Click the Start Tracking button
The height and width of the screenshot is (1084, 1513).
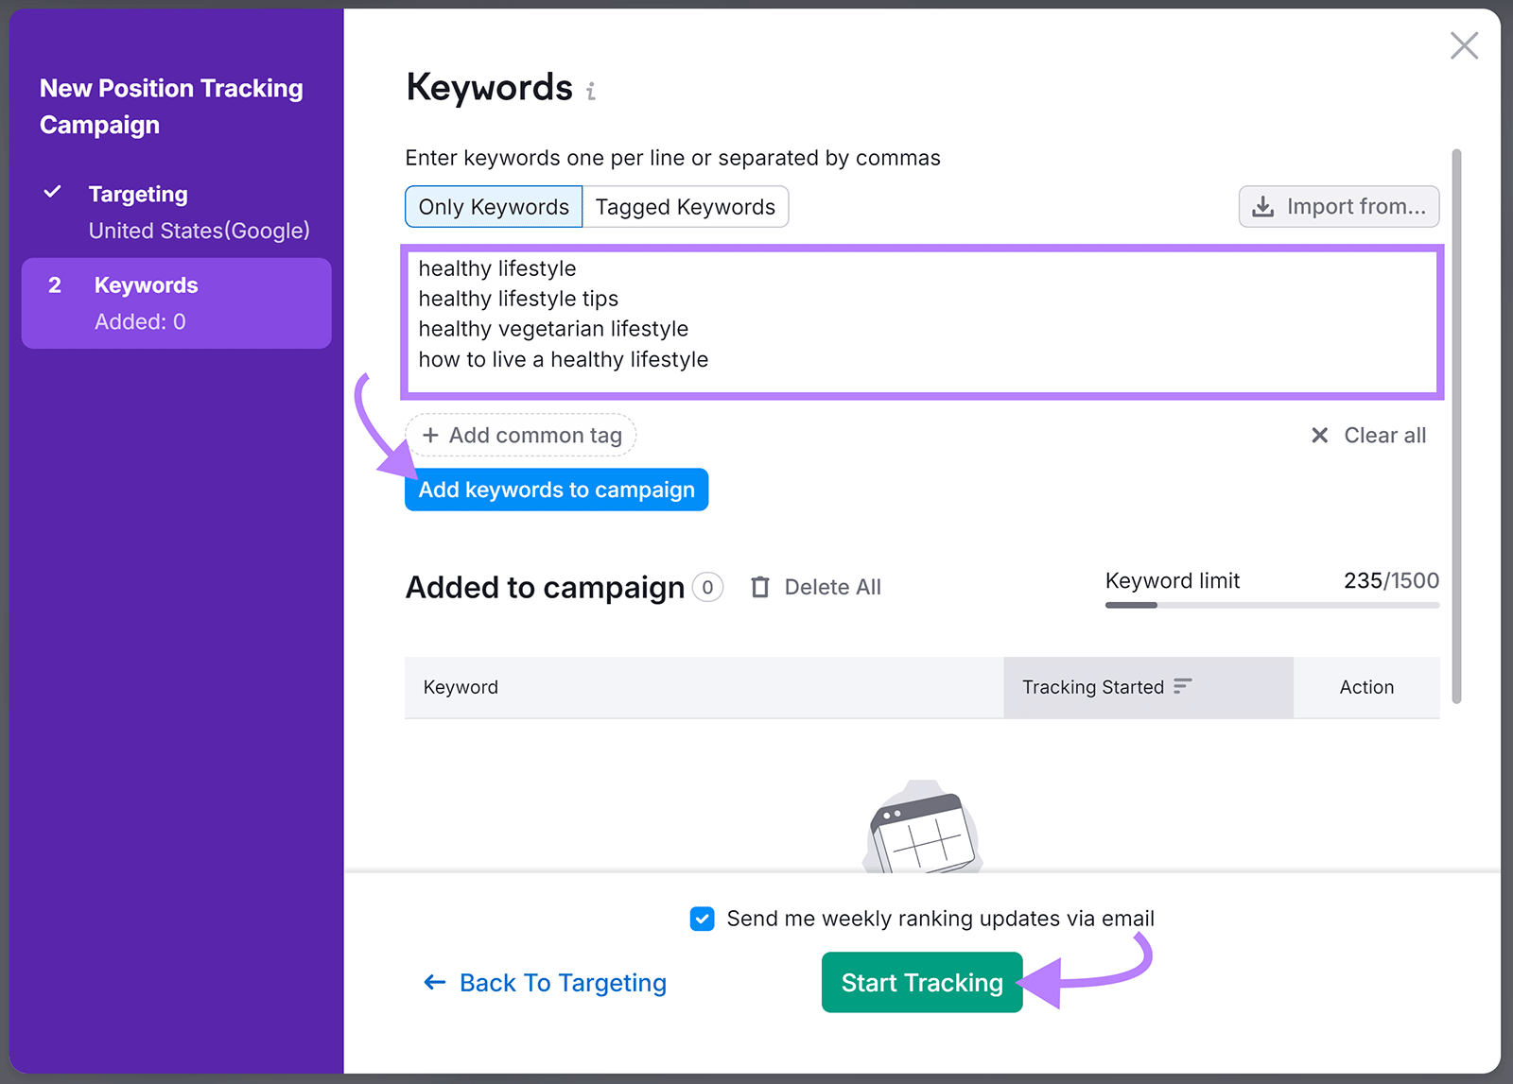coord(921,982)
